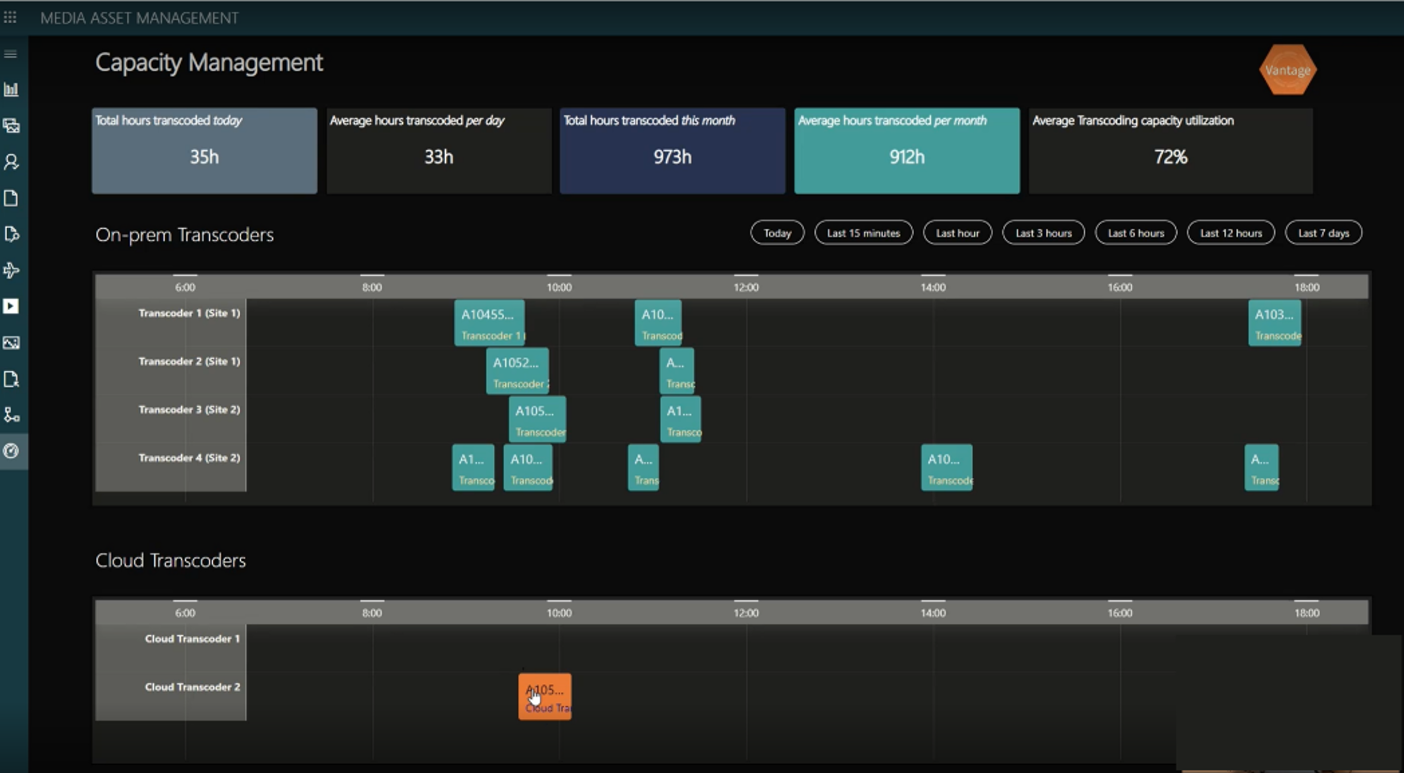This screenshot has height=773, width=1404.
Task: Open the A103 job on Transcoder 1
Action: (x=1275, y=323)
